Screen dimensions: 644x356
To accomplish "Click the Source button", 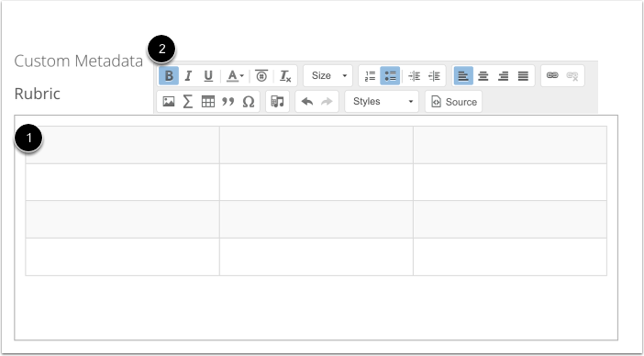I will 454,102.
